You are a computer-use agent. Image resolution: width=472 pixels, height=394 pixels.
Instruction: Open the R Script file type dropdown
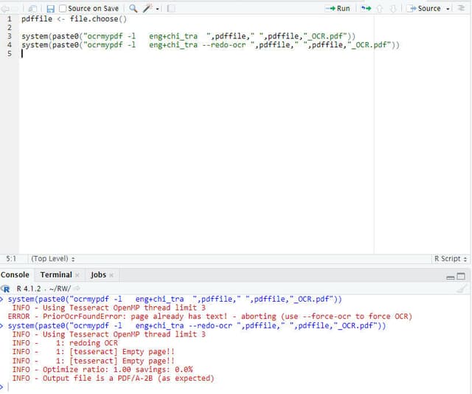[450, 259]
